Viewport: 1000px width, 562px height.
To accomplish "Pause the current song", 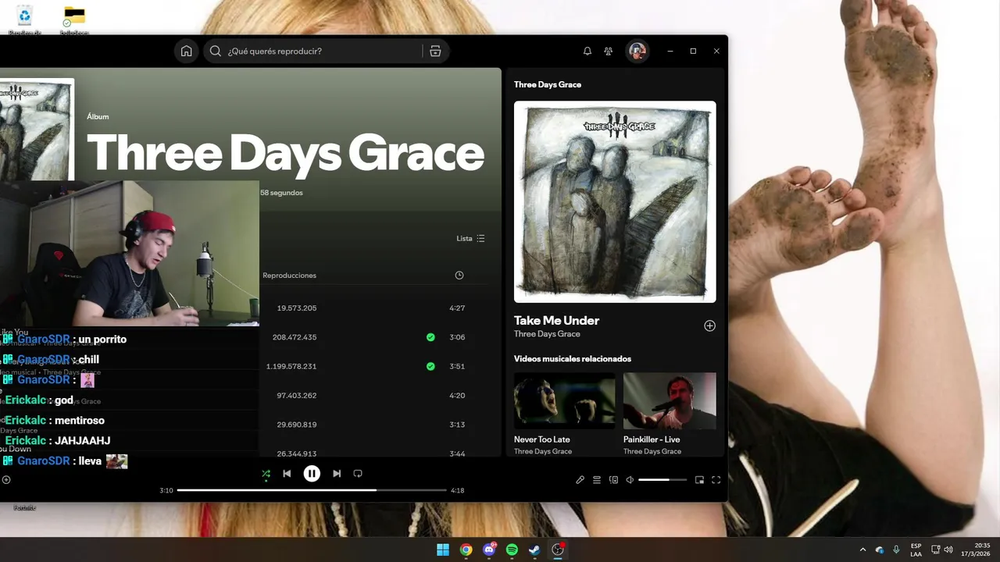I will pos(312,474).
